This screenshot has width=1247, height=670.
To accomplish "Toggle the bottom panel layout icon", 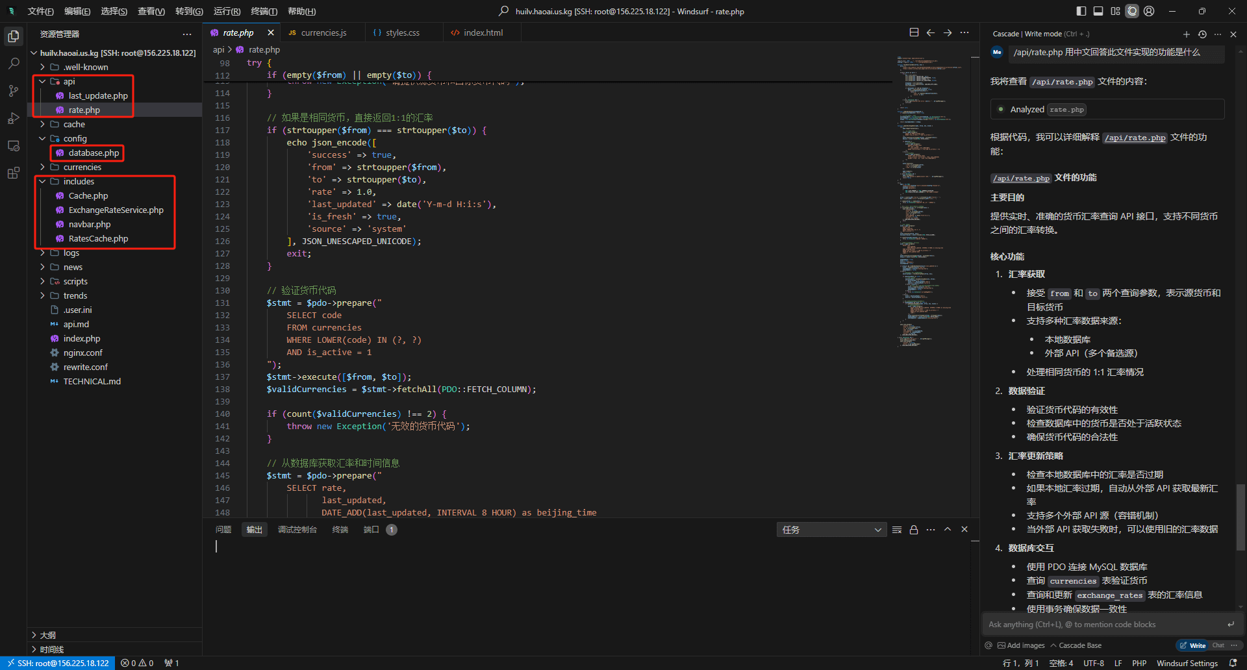I will click(1098, 11).
